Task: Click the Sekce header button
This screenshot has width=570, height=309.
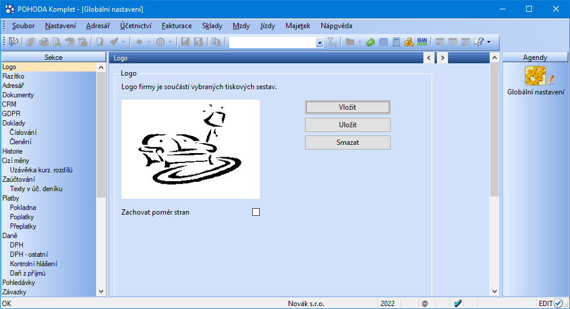Action: (53, 57)
